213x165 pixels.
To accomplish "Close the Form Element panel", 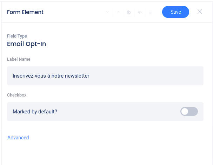I will point(200,12).
